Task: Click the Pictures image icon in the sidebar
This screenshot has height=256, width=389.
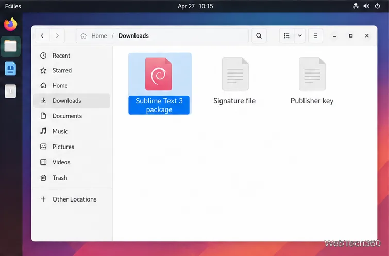Action: [x=43, y=147]
